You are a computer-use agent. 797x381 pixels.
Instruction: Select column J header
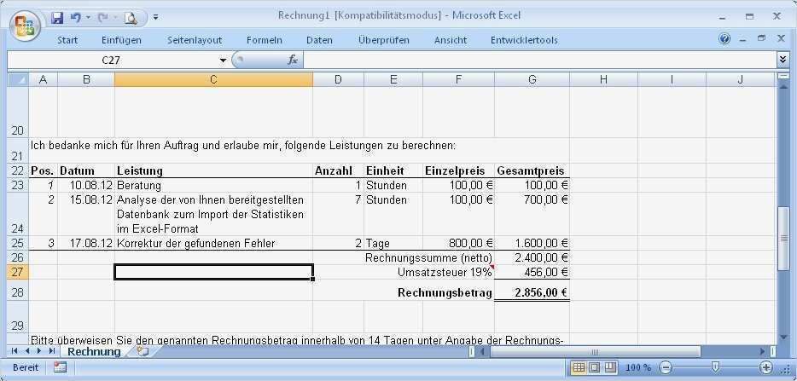(x=740, y=80)
